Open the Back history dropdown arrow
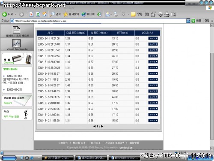 click(x=15, y=14)
